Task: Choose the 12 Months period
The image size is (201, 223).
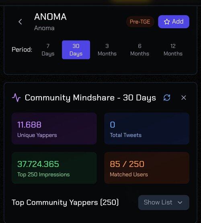Action: point(173,50)
